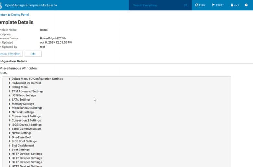Expand One-Time Boot chevron
Screen dimensions: 253x167
[x=9, y=137]
